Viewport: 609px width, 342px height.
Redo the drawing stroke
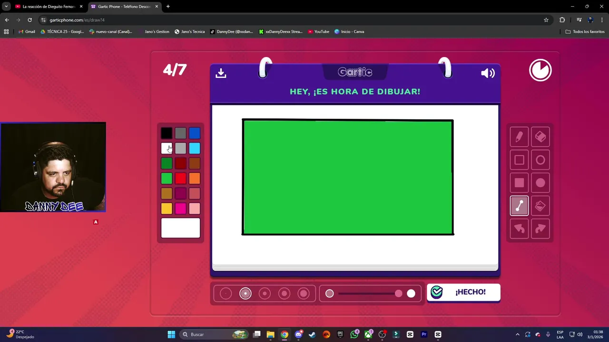(540, 229)
